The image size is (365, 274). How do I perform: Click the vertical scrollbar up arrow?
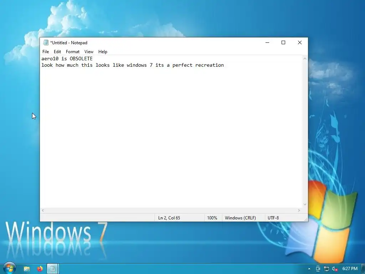tap(305, 59)
